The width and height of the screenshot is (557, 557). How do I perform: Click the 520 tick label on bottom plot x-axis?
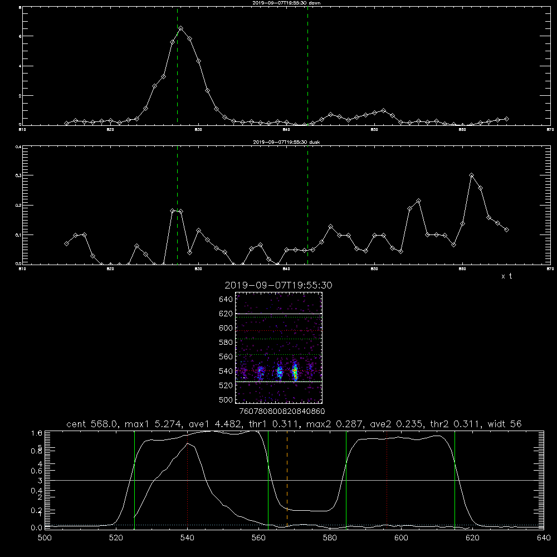116,538
